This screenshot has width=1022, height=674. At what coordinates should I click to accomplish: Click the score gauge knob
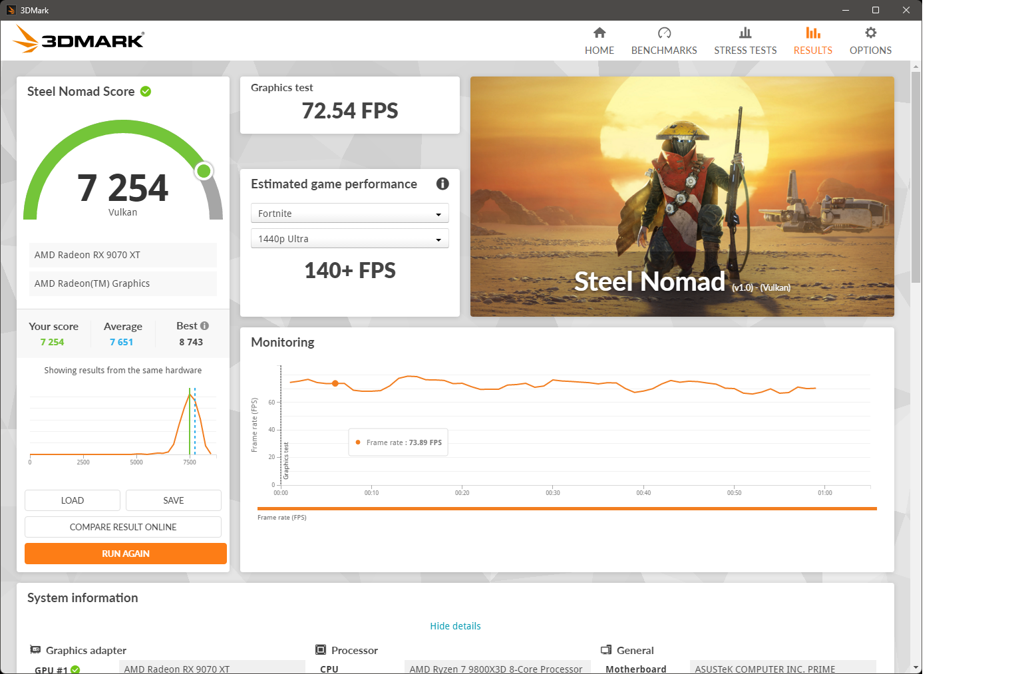point(204,171)
